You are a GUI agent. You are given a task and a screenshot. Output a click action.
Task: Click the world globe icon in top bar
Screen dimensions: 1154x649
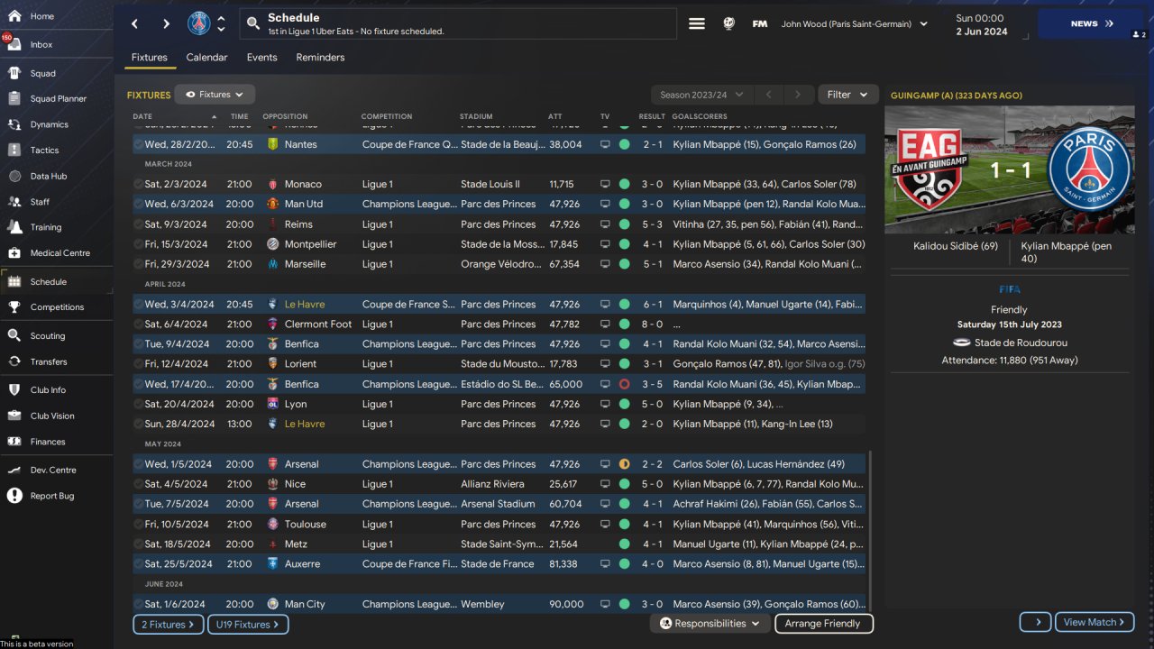728,24
